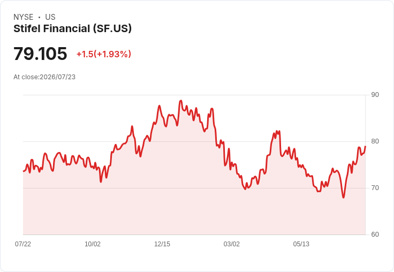The height and width of the screenshot is (272, 394).
Task: Click the final data point at chart's right end
Action: click(x=365, y=146)
